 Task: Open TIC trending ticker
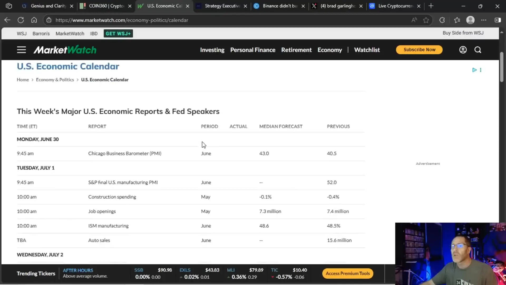coord(289,273)
